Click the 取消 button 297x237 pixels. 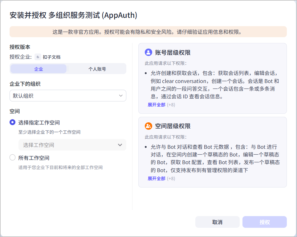click(218, 222)
